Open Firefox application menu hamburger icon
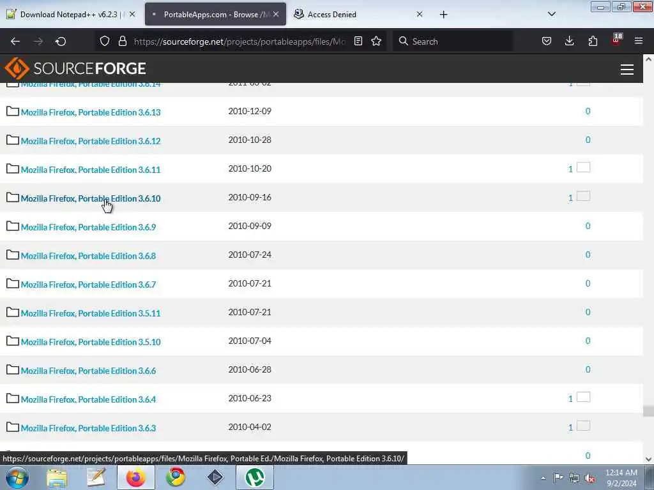 click(639, 41)
